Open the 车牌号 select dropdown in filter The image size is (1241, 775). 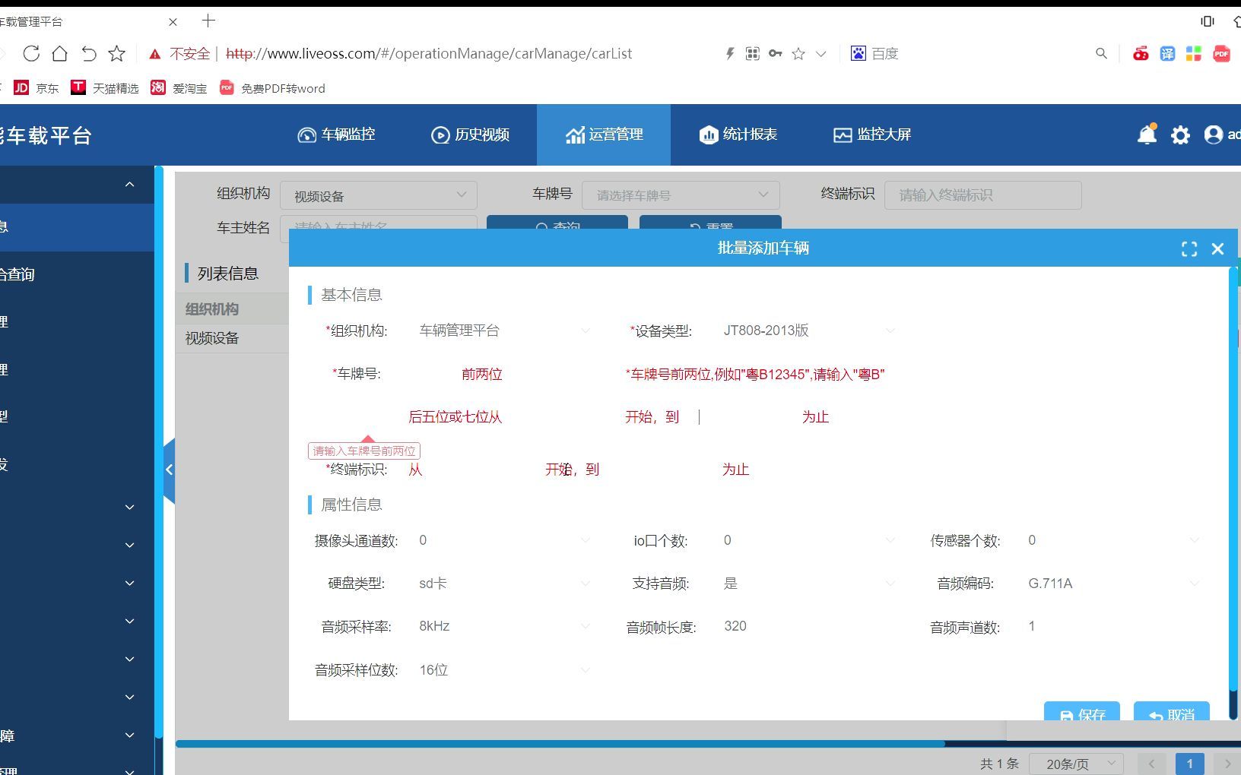[x=681, y=195]
